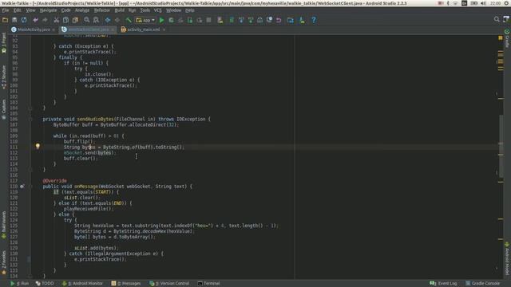The height and width of the screenshot is (287, 511).
Task: Open the Android Model right-side tab
Action: coord(507,258)
